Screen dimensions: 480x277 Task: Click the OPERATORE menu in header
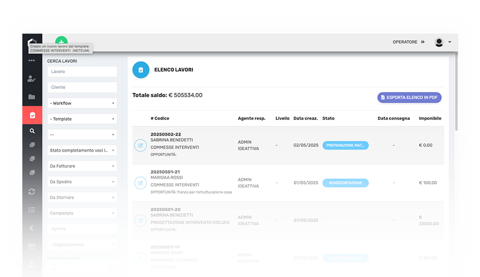408,42
